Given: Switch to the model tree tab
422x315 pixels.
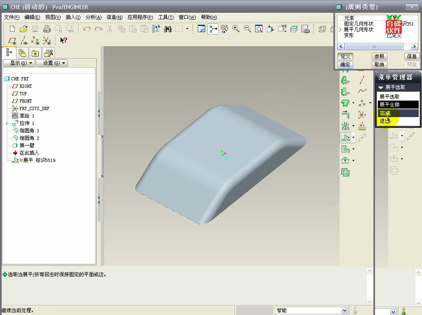Looking at the screenshot, I should [9, 52].
